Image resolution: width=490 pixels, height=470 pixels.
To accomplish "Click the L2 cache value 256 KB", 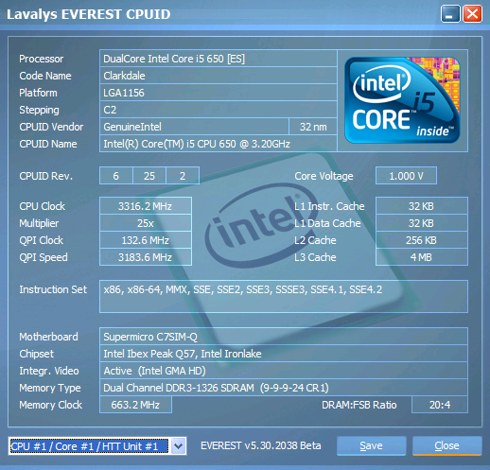I will point(422,240).
